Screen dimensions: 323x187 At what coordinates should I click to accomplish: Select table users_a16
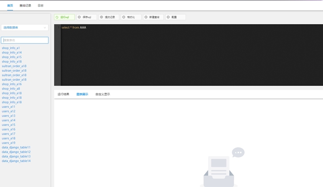pos(8,129)
